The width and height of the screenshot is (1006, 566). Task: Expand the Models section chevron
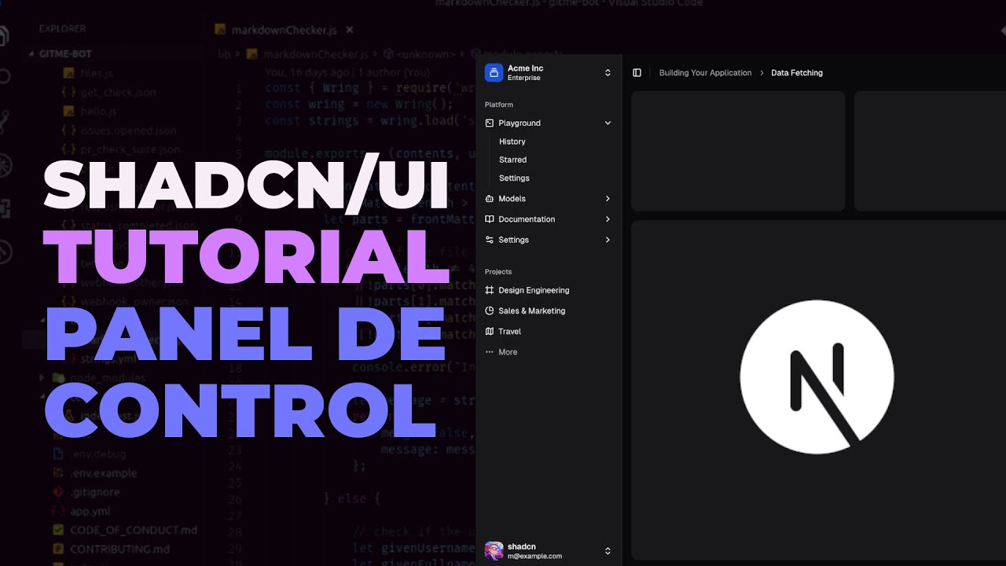[x=608, y=199]
